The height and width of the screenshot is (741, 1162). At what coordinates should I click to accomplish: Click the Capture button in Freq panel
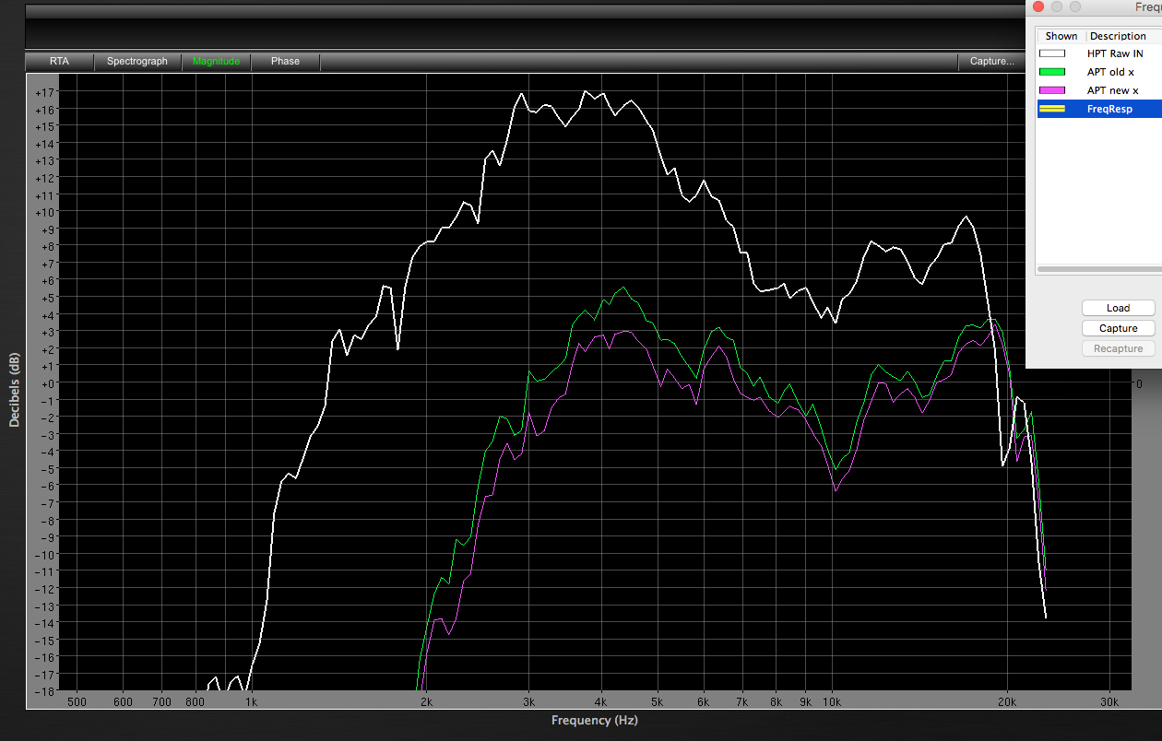(x=1118, y=328)
